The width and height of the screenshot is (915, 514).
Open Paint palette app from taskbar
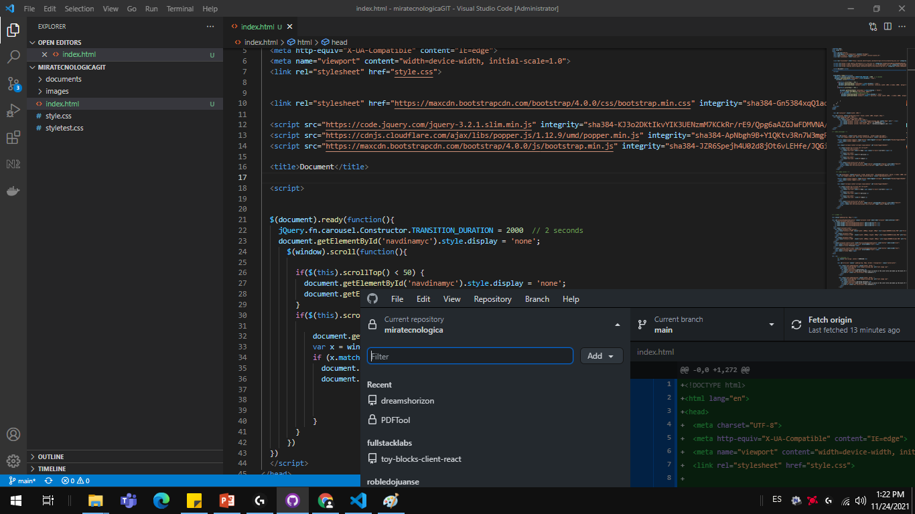[391, 501]
